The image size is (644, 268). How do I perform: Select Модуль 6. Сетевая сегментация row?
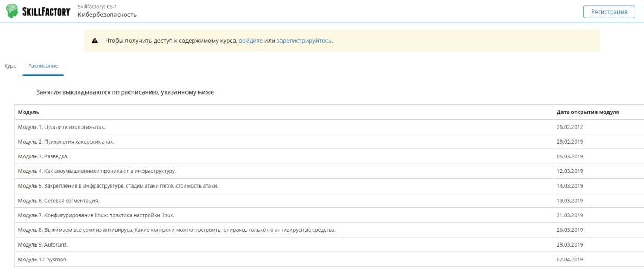click(58, 200)
